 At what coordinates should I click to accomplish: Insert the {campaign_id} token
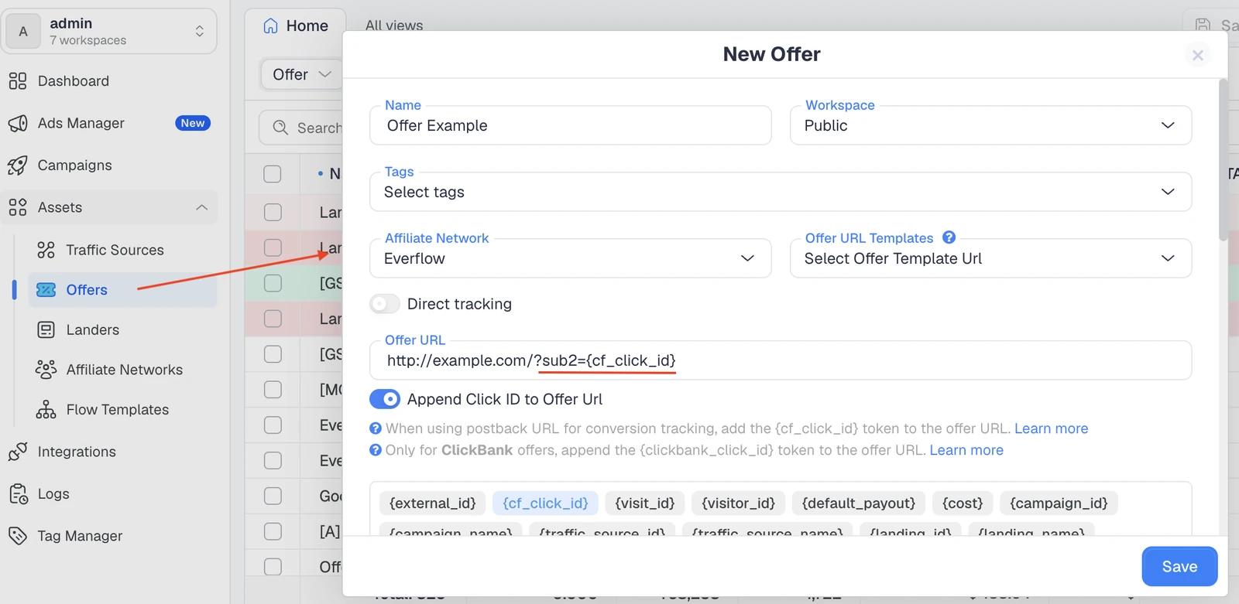(1059, 503)
